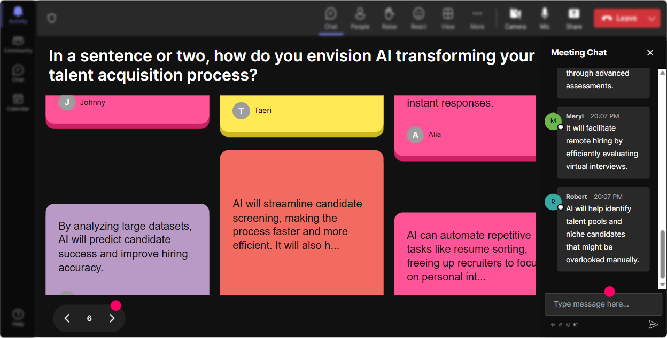Open the emoji picker below message box
The width and height of the screenshot is (667, 338).
[568, 324]
